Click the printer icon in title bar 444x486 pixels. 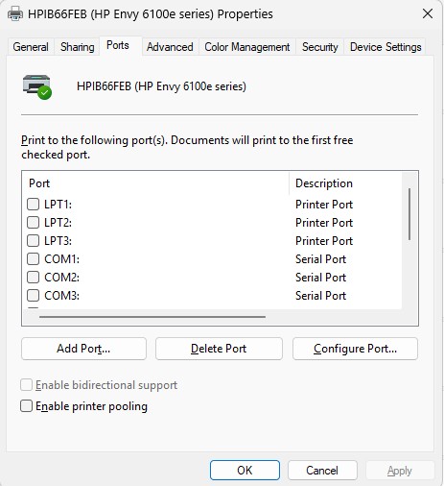[15, 14]
